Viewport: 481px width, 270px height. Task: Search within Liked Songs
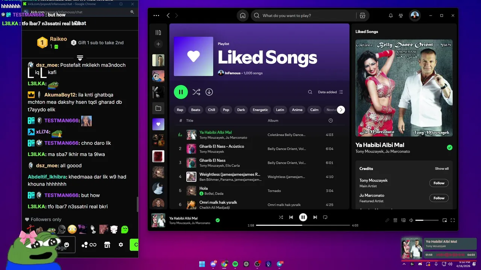coord(310,92)
